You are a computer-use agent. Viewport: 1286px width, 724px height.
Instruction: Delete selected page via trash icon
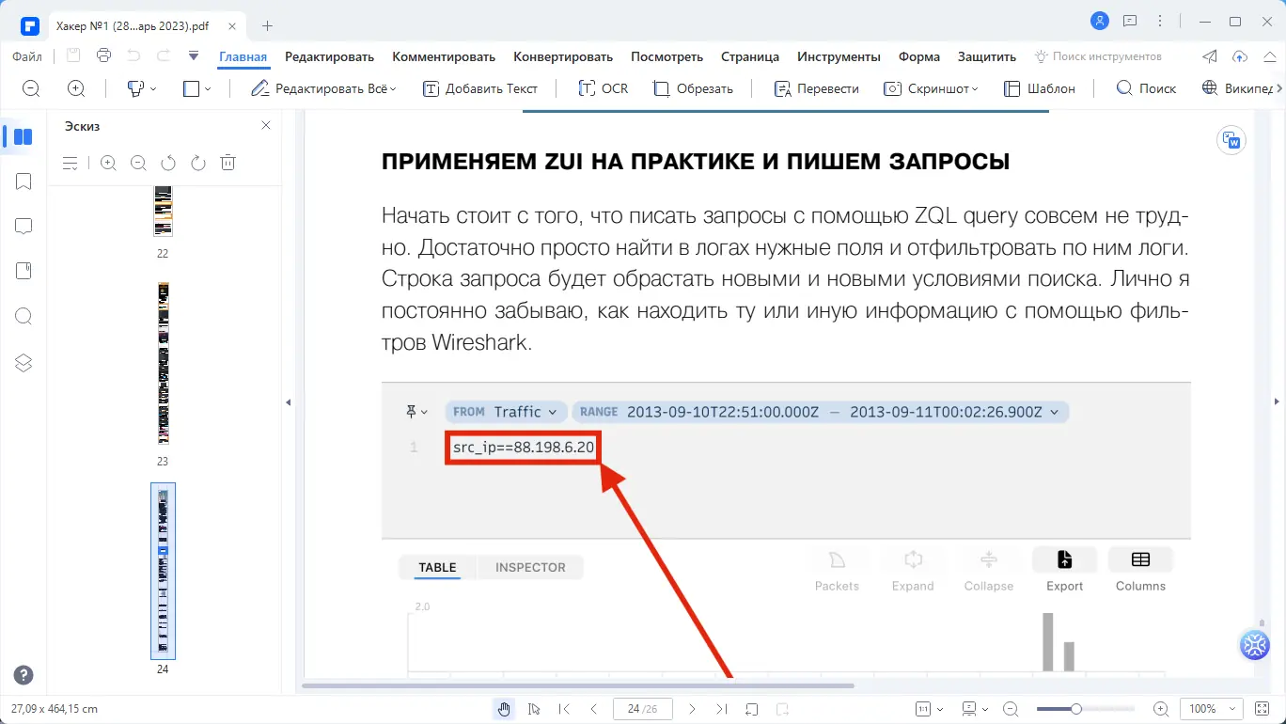pos(227,162)
